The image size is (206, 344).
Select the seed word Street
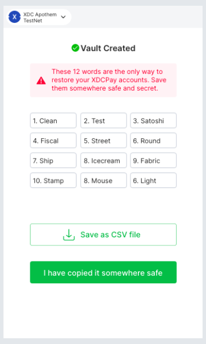coord(104,140)
